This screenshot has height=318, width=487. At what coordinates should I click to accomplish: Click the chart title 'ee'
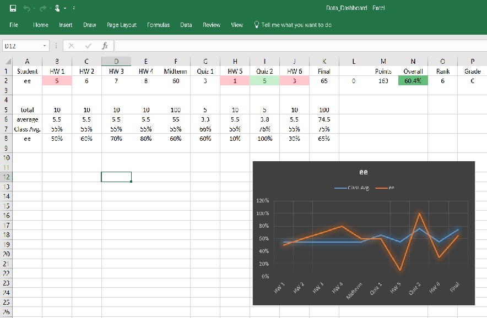(363, 172)
